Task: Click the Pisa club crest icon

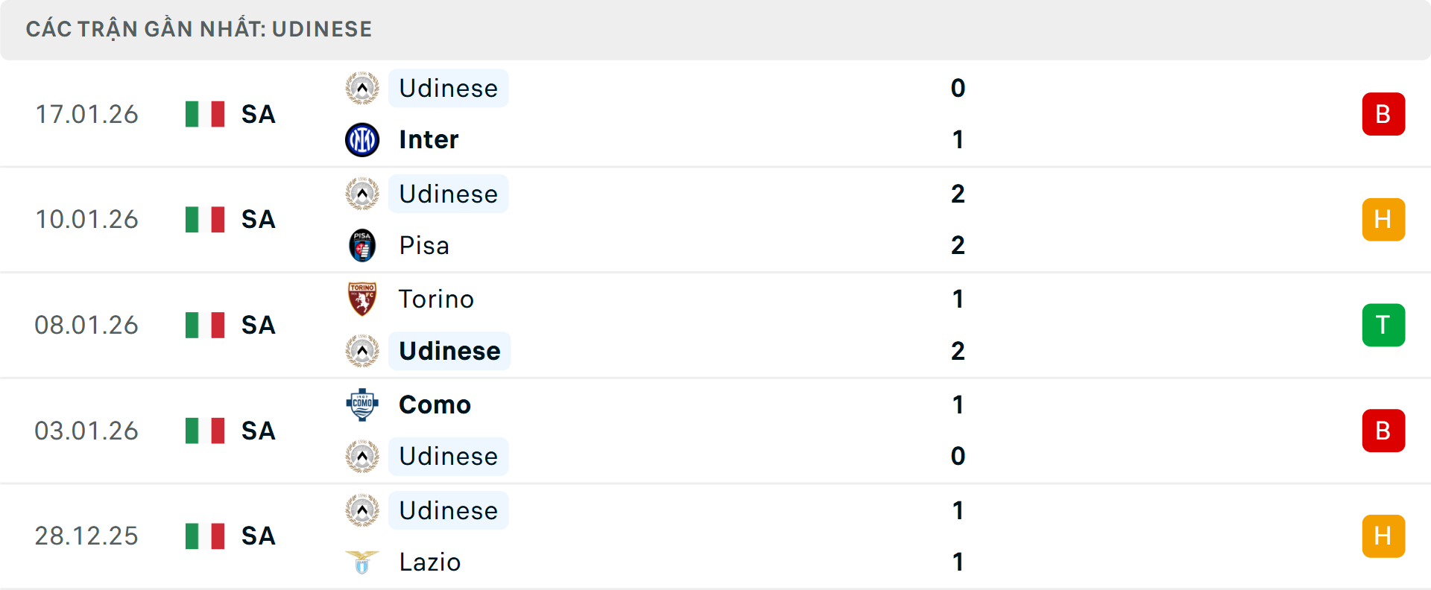Action: pyautogui.click(x=362, y=246)
